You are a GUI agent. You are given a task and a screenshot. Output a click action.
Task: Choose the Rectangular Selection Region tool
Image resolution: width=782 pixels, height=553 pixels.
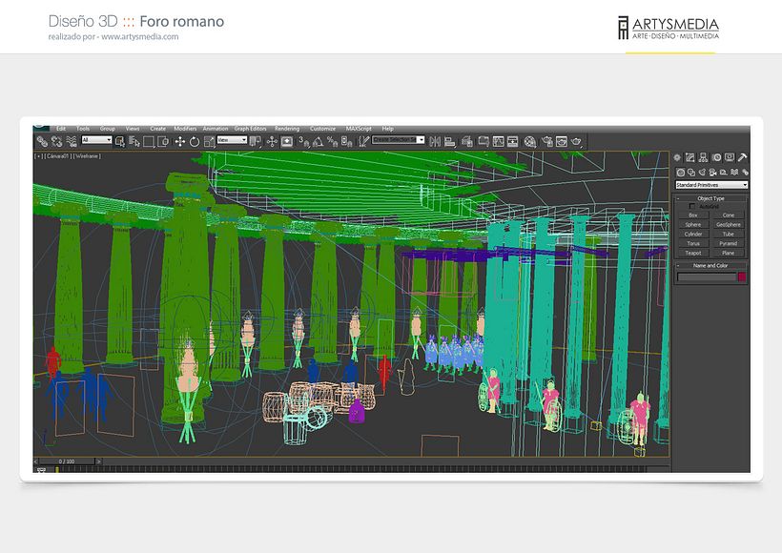149,142
